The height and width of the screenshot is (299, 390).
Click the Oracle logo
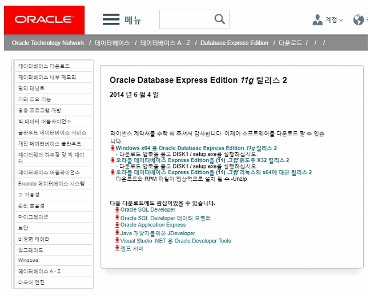(45, 20)
